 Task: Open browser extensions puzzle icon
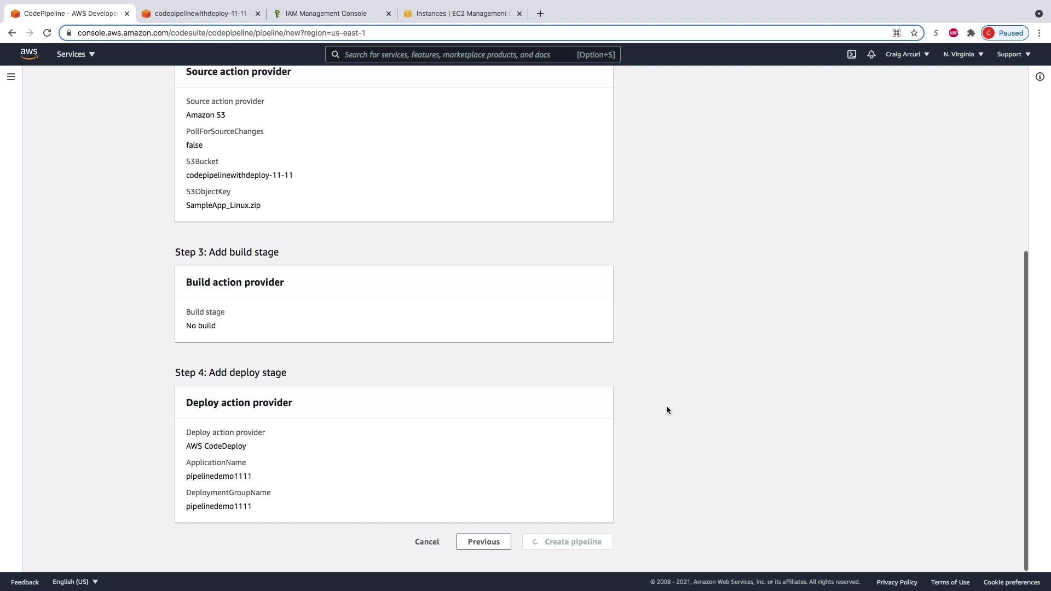(x=971, y=33)
